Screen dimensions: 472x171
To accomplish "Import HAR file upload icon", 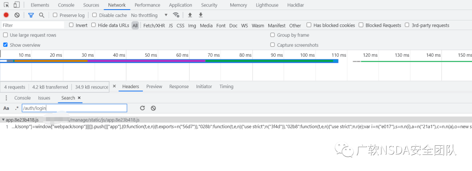I will click(x=190, y=15).
